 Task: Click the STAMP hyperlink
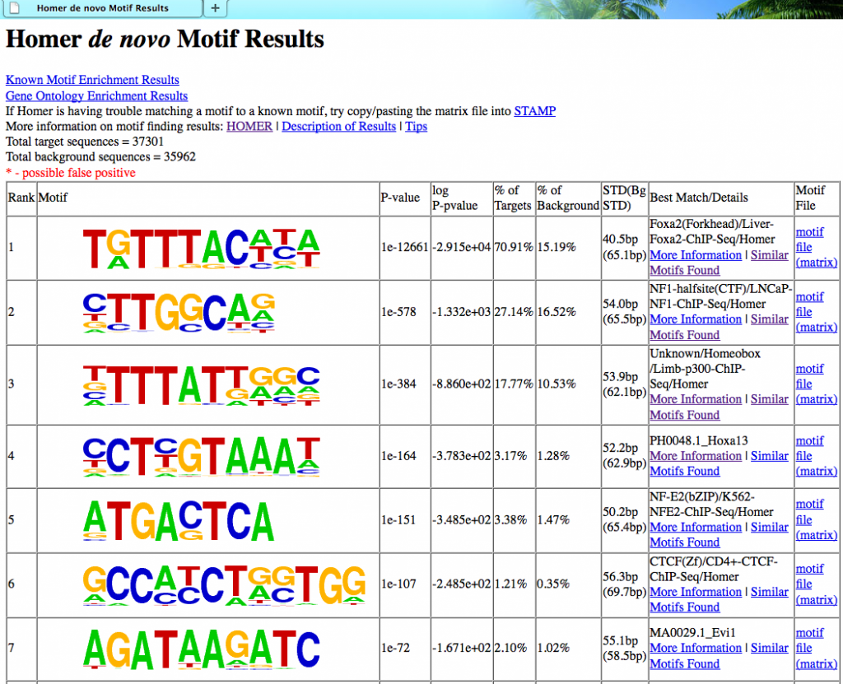tap(534, 111)
